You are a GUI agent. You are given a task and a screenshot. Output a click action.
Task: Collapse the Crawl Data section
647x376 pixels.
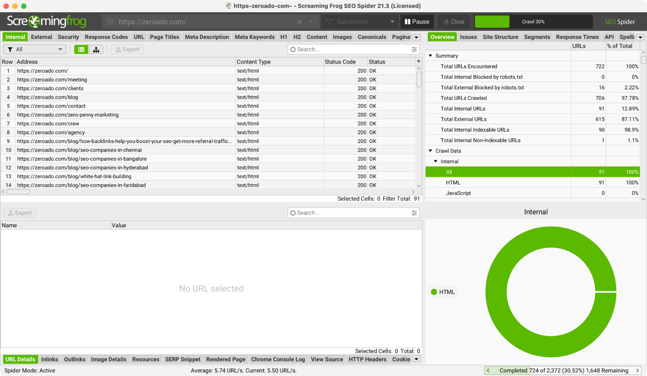430,151
